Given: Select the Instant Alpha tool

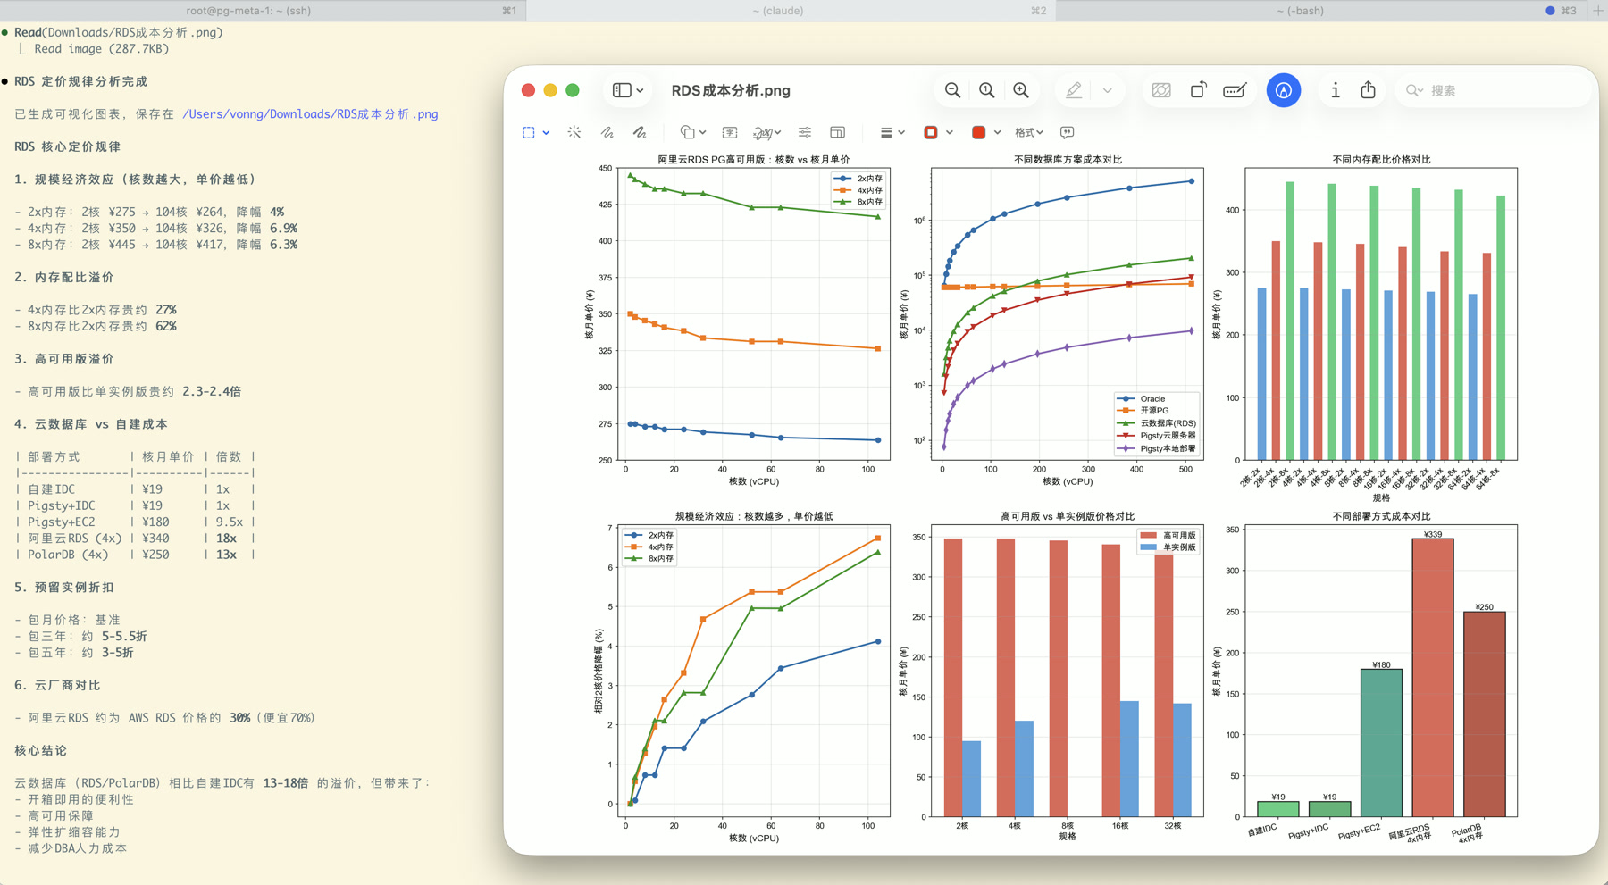Looking at the screenshot, I should [x=574, y=131].
